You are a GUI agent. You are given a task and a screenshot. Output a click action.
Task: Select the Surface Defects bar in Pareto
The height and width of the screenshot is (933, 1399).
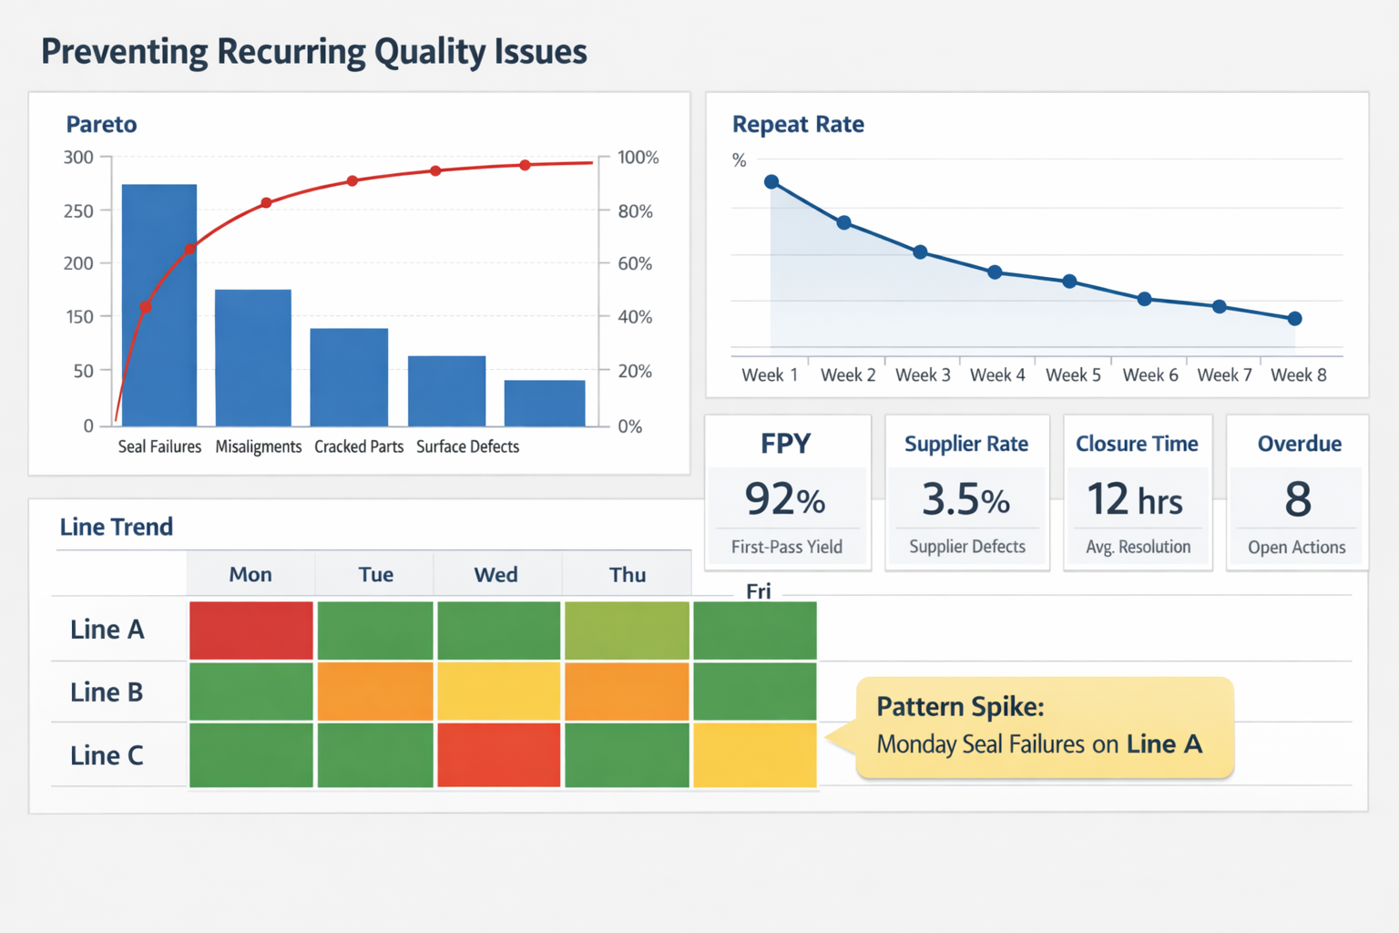pos(446,391)
